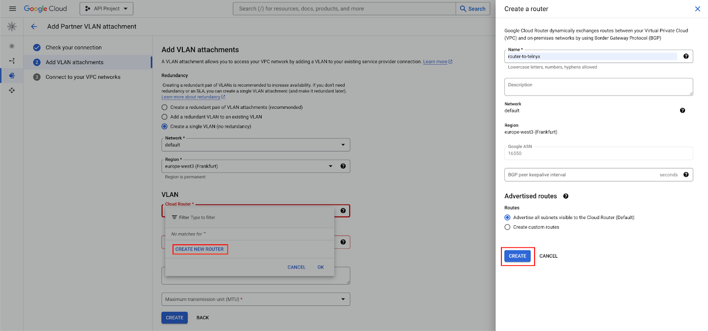Click the filter lines icon in router list
This screenshot has height=331, width=708.
pyautogui.click(x=174, y=217)
